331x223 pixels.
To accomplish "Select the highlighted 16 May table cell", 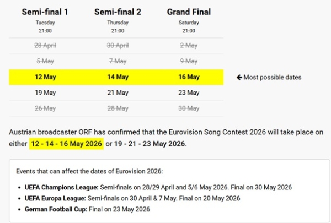I will click(x=189, y=77).
